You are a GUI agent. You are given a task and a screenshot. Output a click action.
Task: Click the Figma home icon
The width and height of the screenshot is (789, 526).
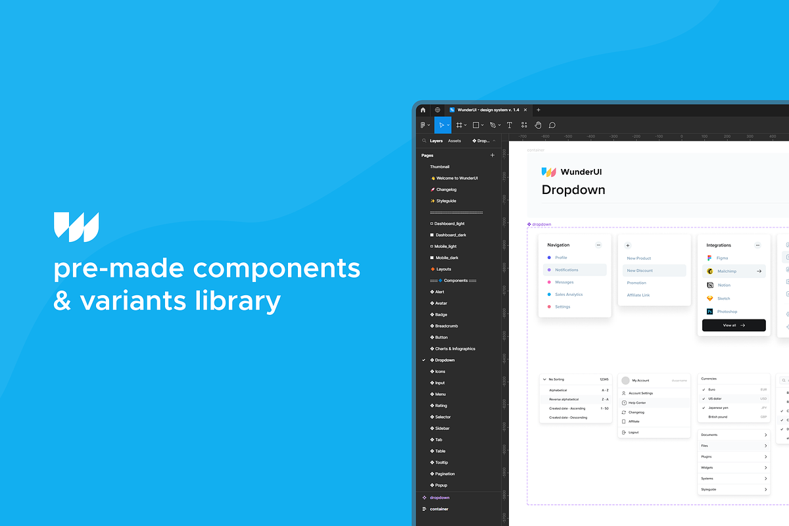(423, 110)
